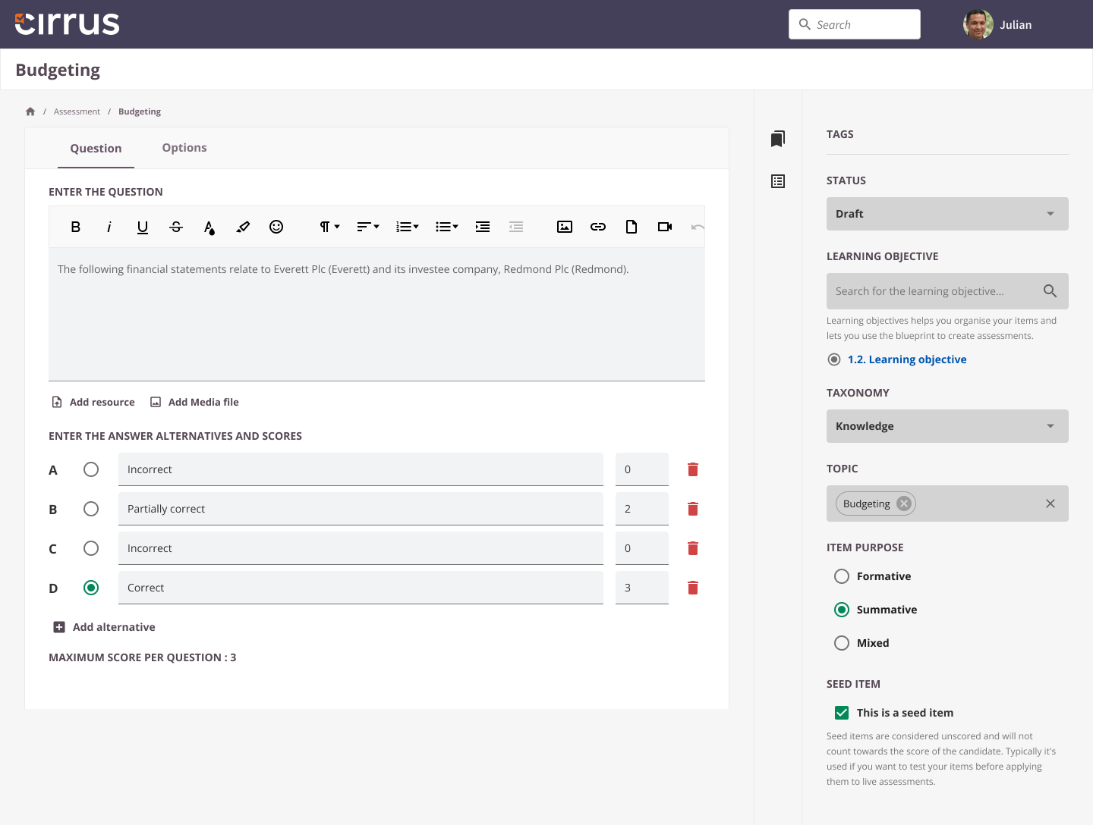Insert a hyperlink into the question text
1093x825 pixels.
pos(598,227)
